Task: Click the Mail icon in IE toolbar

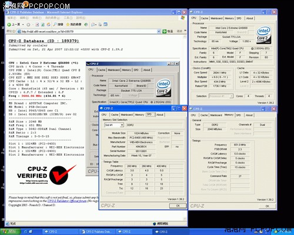Action: 93,25
